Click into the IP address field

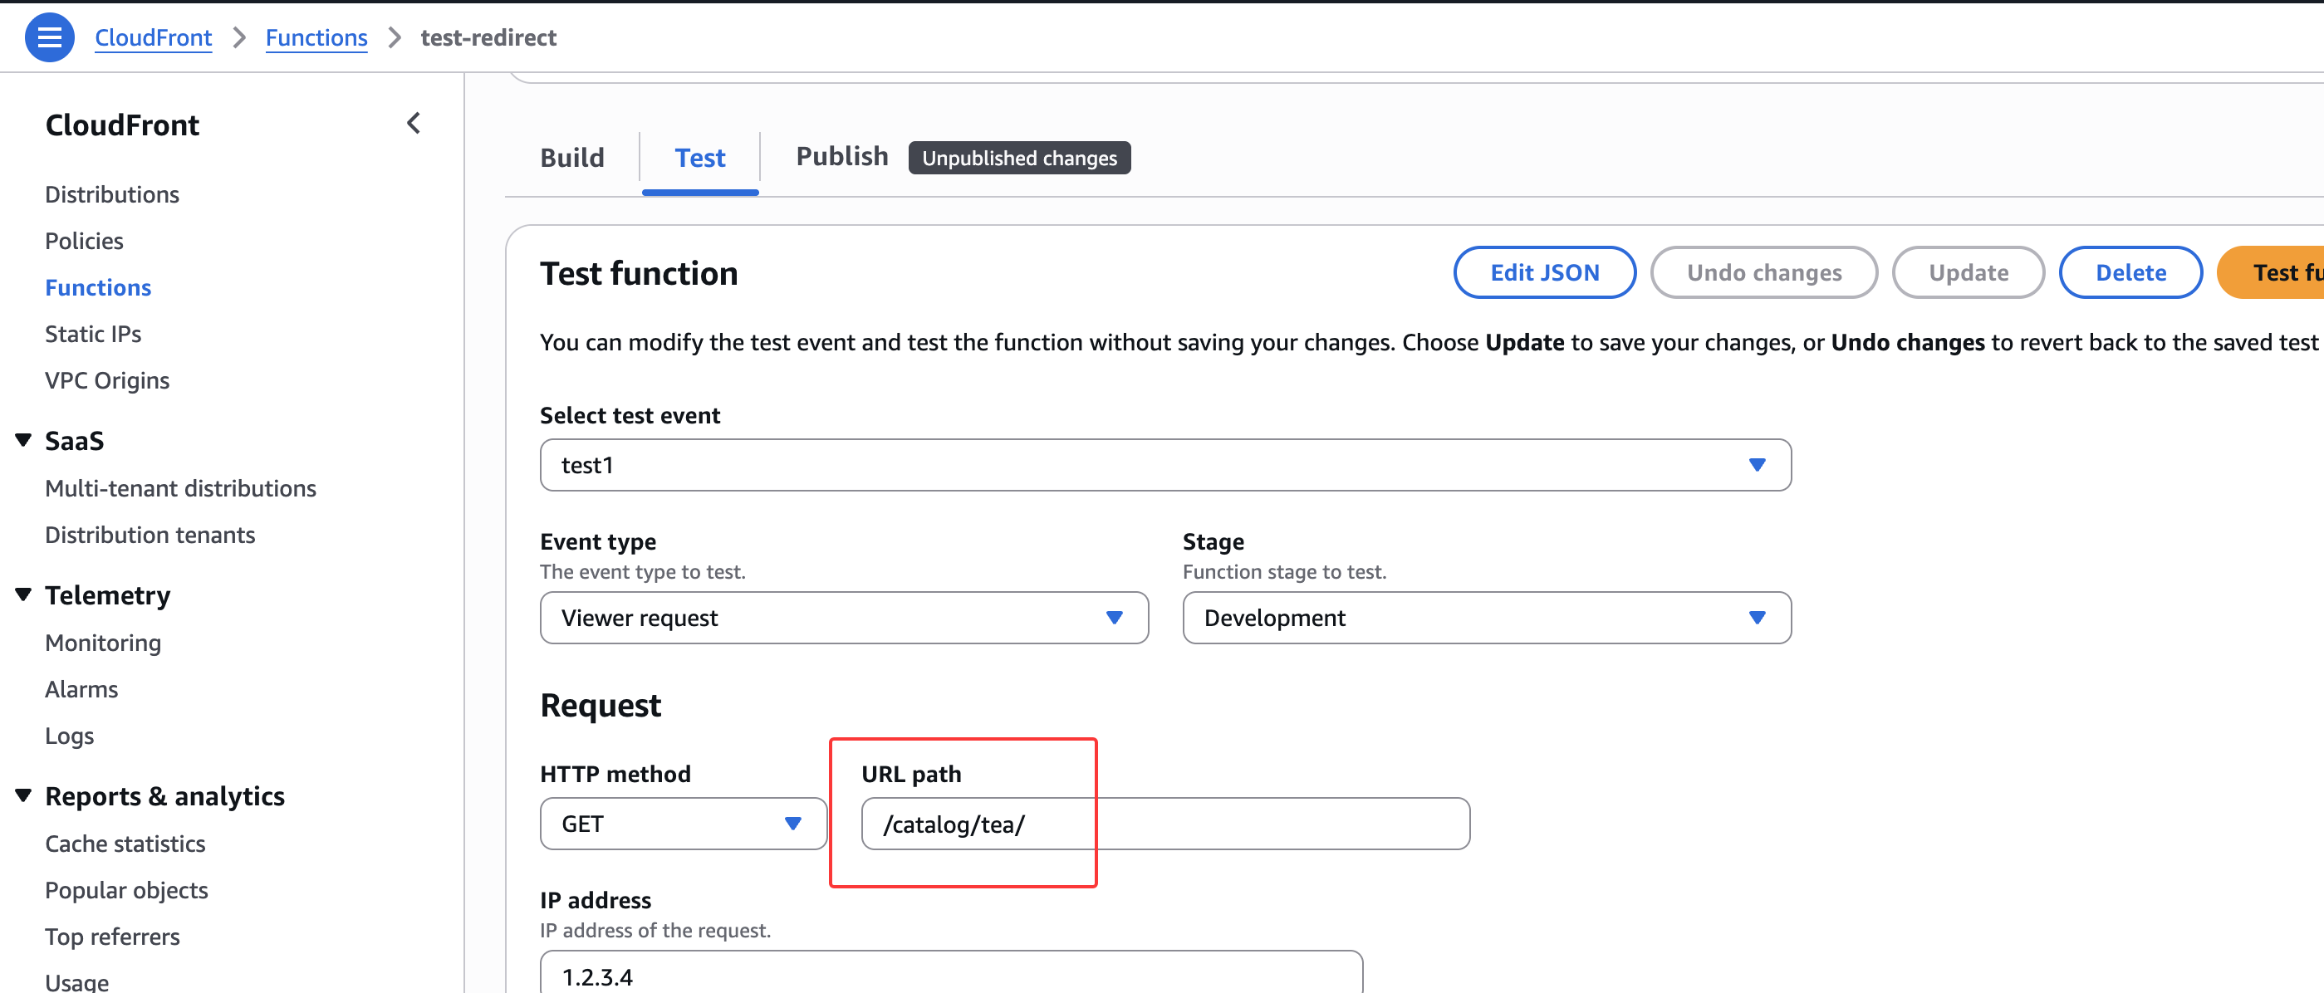(950, 975)
